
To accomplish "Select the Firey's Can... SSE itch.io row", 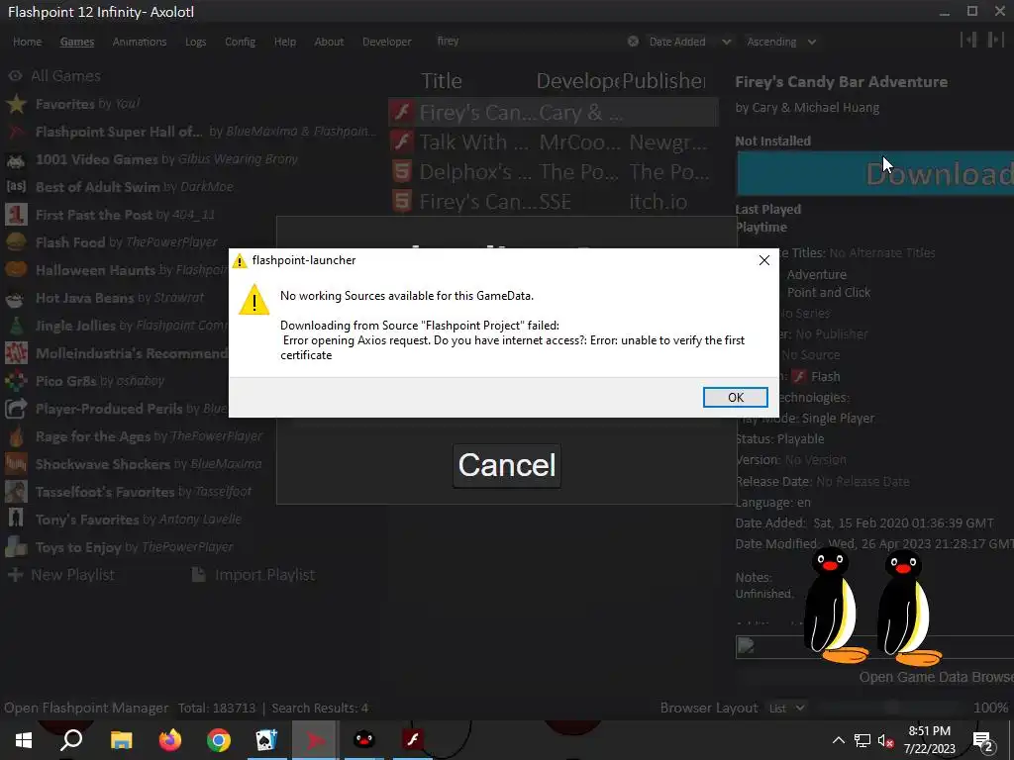I will pos(553,202).
